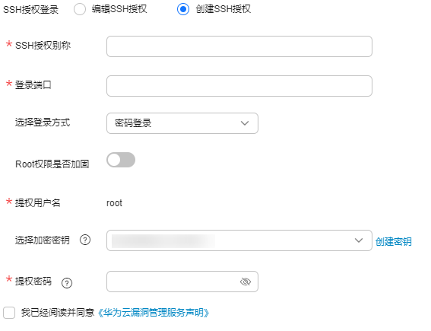Click the 创建密钥 link
The width and height of the screenshot is (431, 331).
[393, 241]
